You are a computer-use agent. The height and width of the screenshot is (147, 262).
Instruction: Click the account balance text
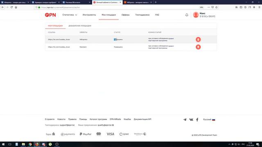pyautogui.click(x=208, y=16)
